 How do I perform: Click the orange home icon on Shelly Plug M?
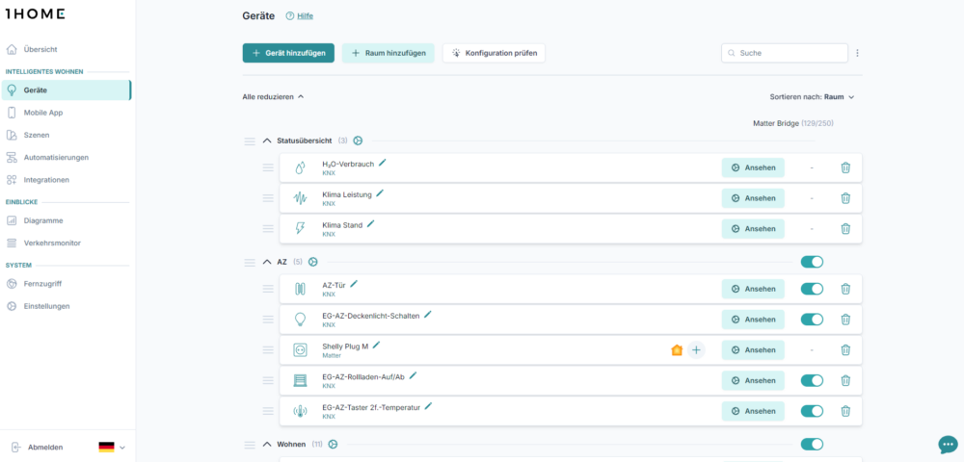pos(677,350)
